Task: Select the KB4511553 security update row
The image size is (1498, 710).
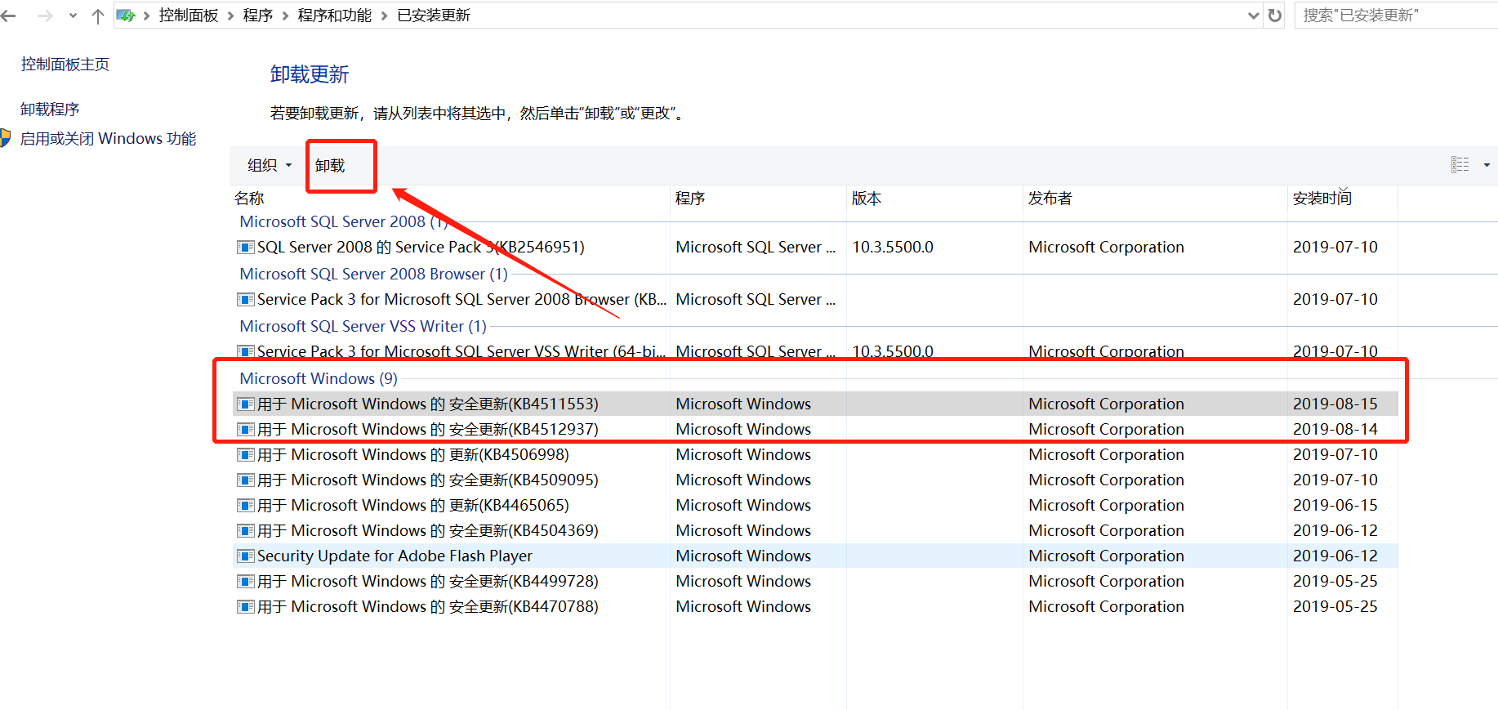Action: (428, 404)
